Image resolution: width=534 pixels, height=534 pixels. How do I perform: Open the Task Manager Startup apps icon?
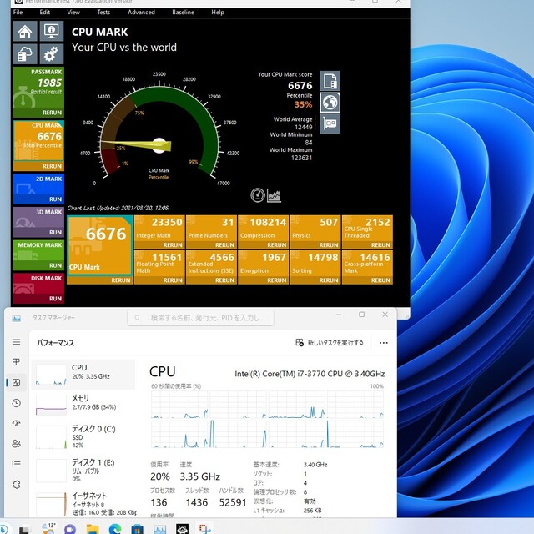coord(17,423)
